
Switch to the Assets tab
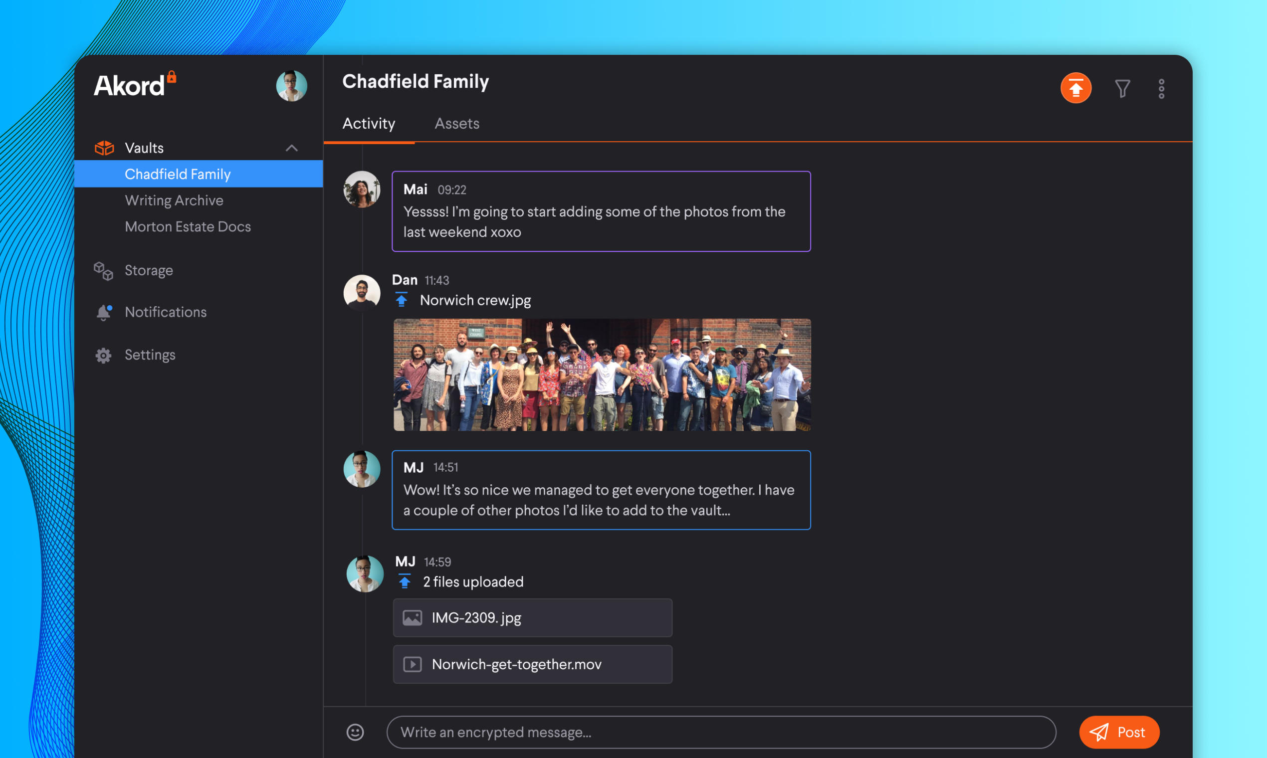click(x=456, y=124)
